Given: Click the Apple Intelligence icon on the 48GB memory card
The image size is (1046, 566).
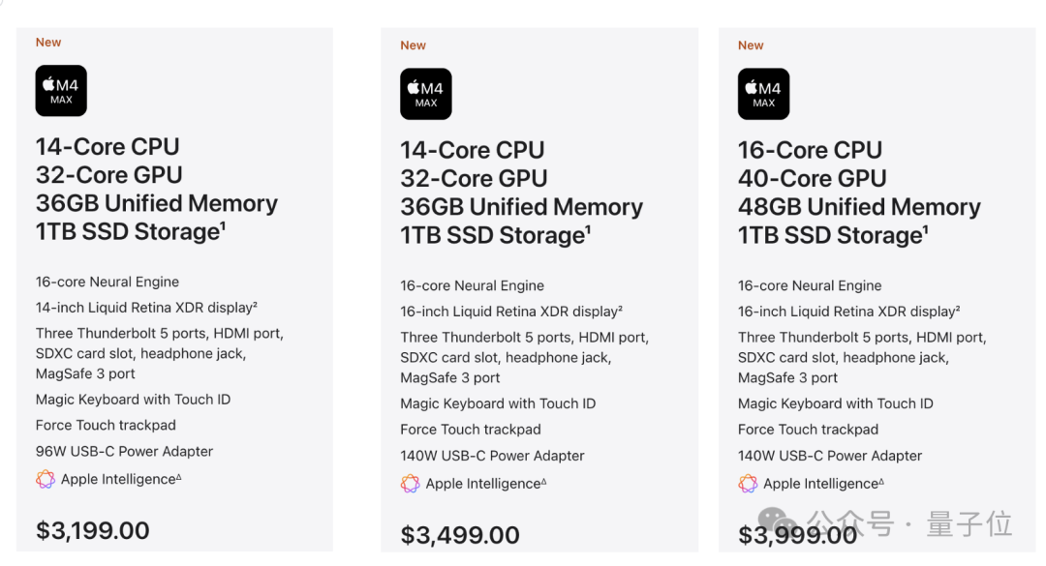Looking at the screenshot, I should [x=748, y=484].
